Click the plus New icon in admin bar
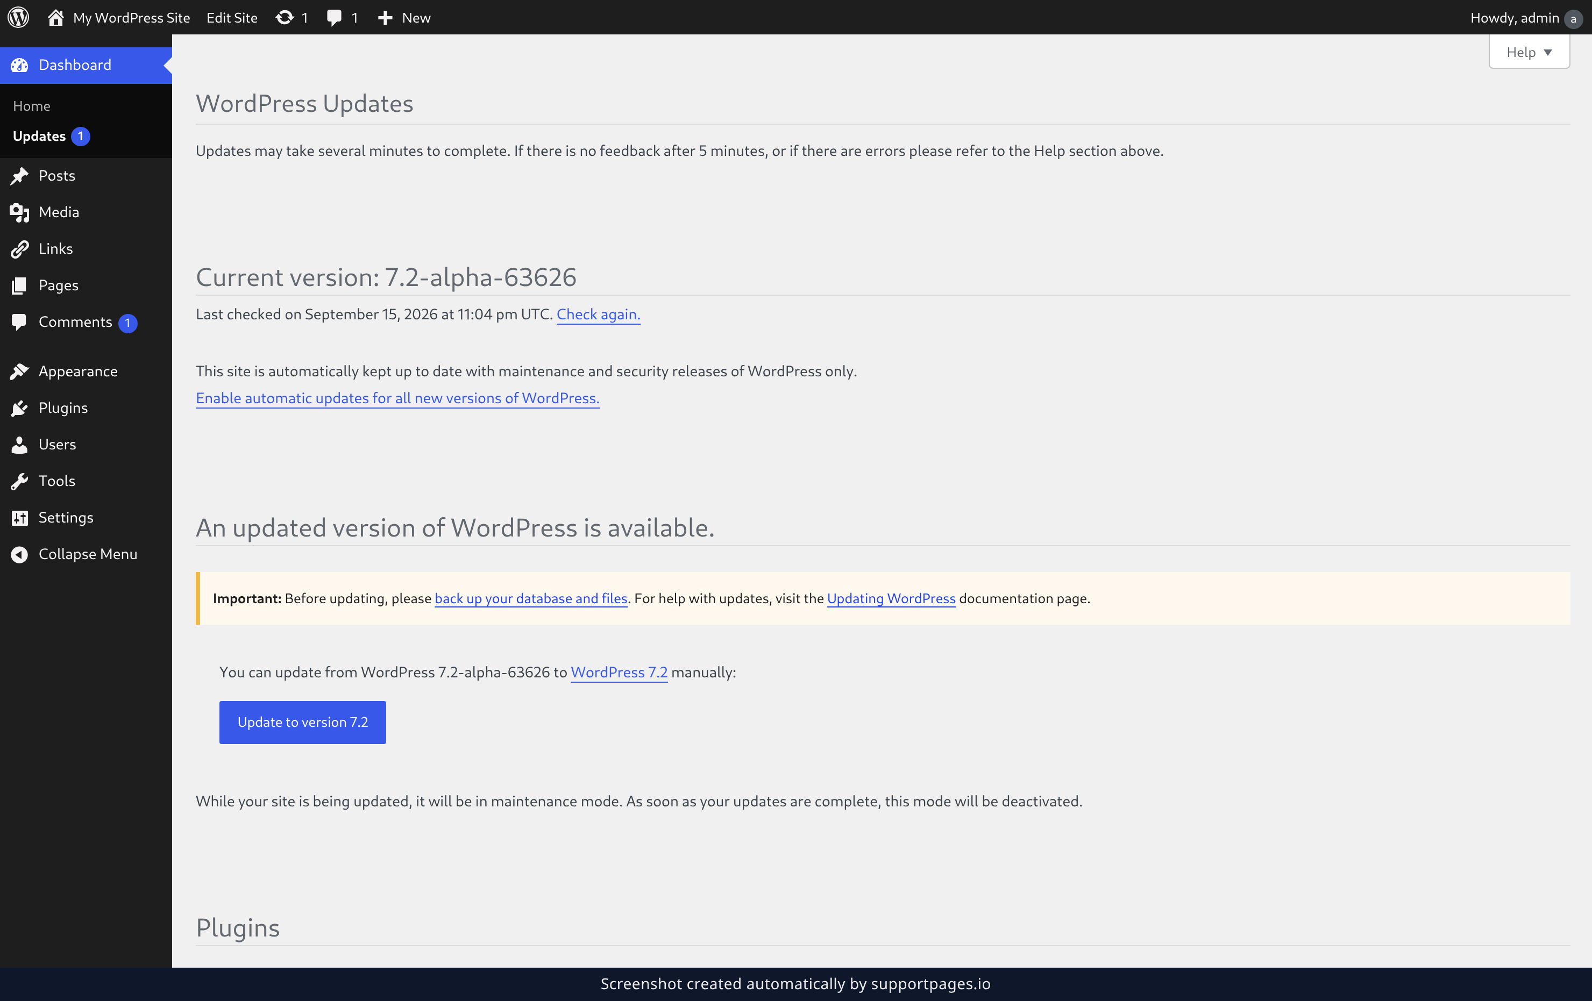 (x=385, y=18)
